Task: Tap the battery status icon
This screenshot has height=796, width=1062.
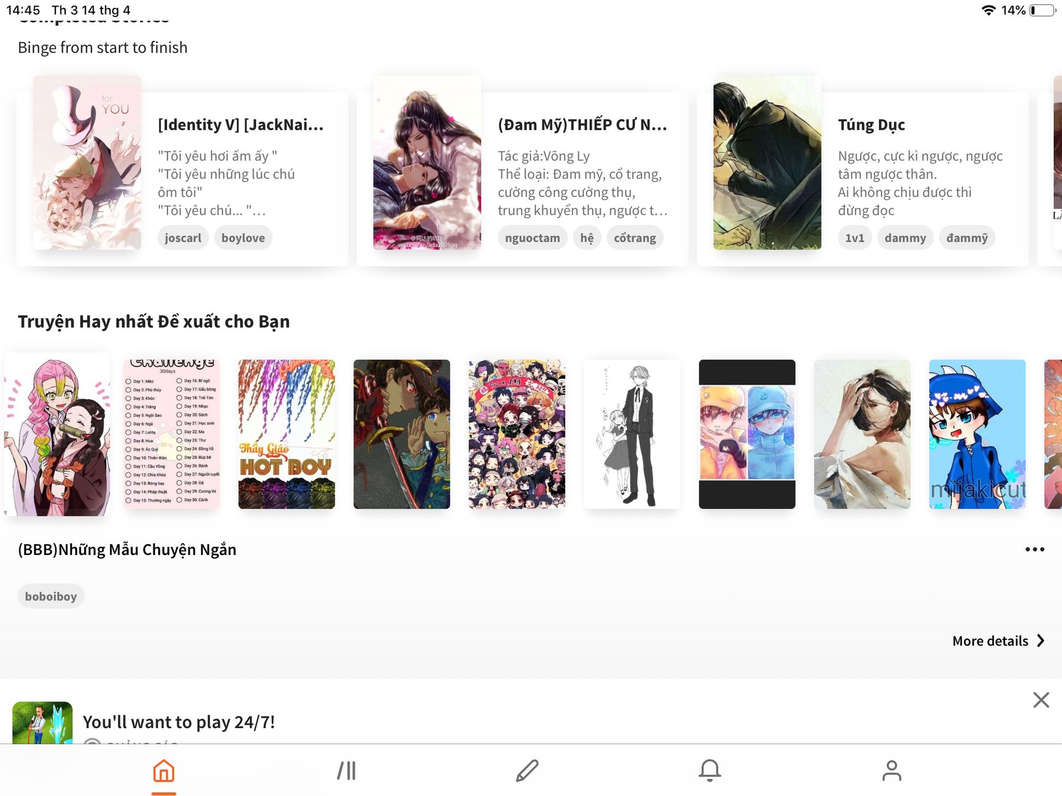Action: coord(1043,10)
